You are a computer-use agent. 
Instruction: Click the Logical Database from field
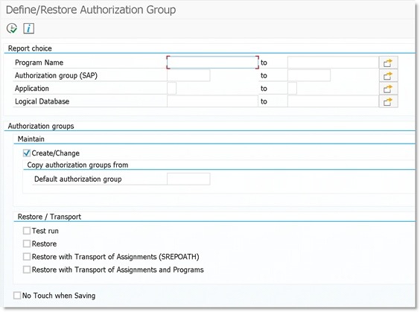[x=212, y=101]
